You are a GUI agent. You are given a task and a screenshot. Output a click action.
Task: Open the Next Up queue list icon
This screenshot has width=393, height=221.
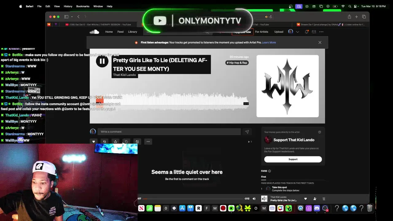(324, 199)
